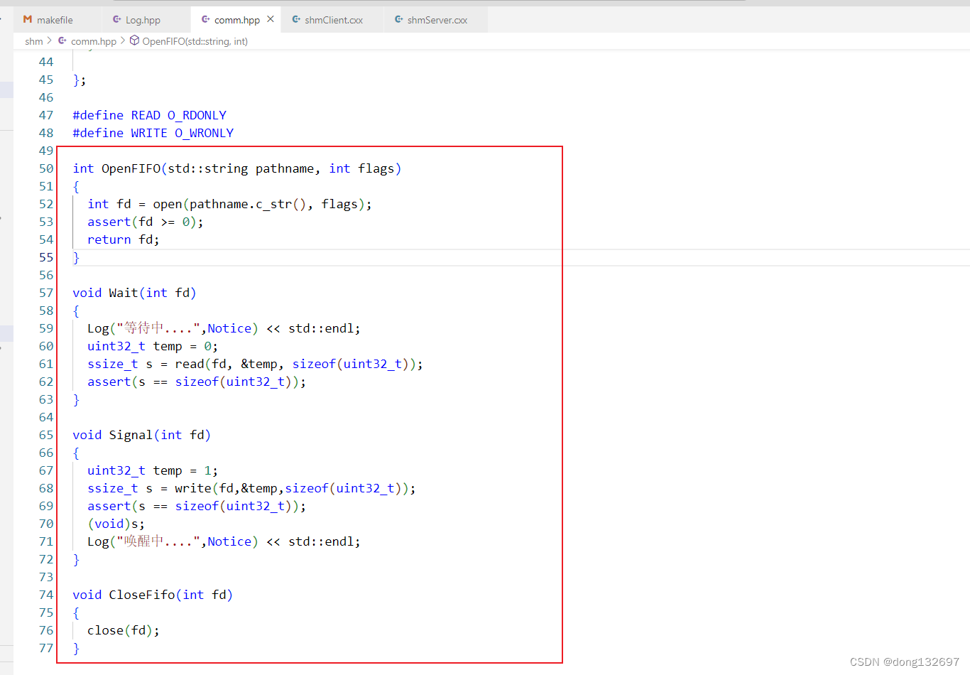Click on '#define READ O_RDONLY' line
This screenshot has height=675, width=970.
pyautogui.click(x=150, y=115)
